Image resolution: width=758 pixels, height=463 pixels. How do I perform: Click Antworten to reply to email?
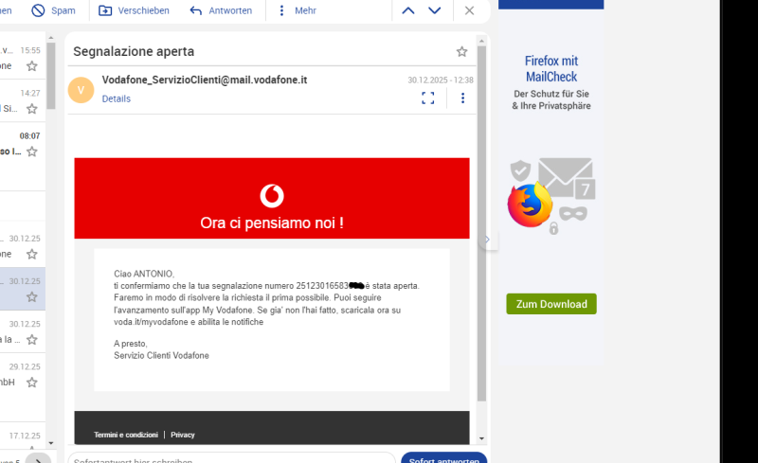[x=221, y=10]
